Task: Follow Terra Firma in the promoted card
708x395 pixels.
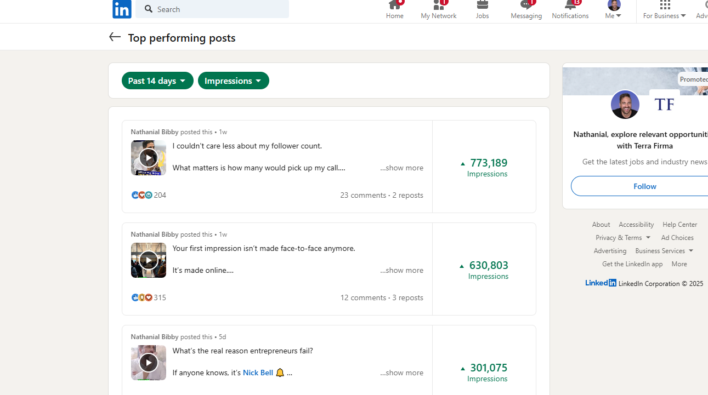Action: 644,186
